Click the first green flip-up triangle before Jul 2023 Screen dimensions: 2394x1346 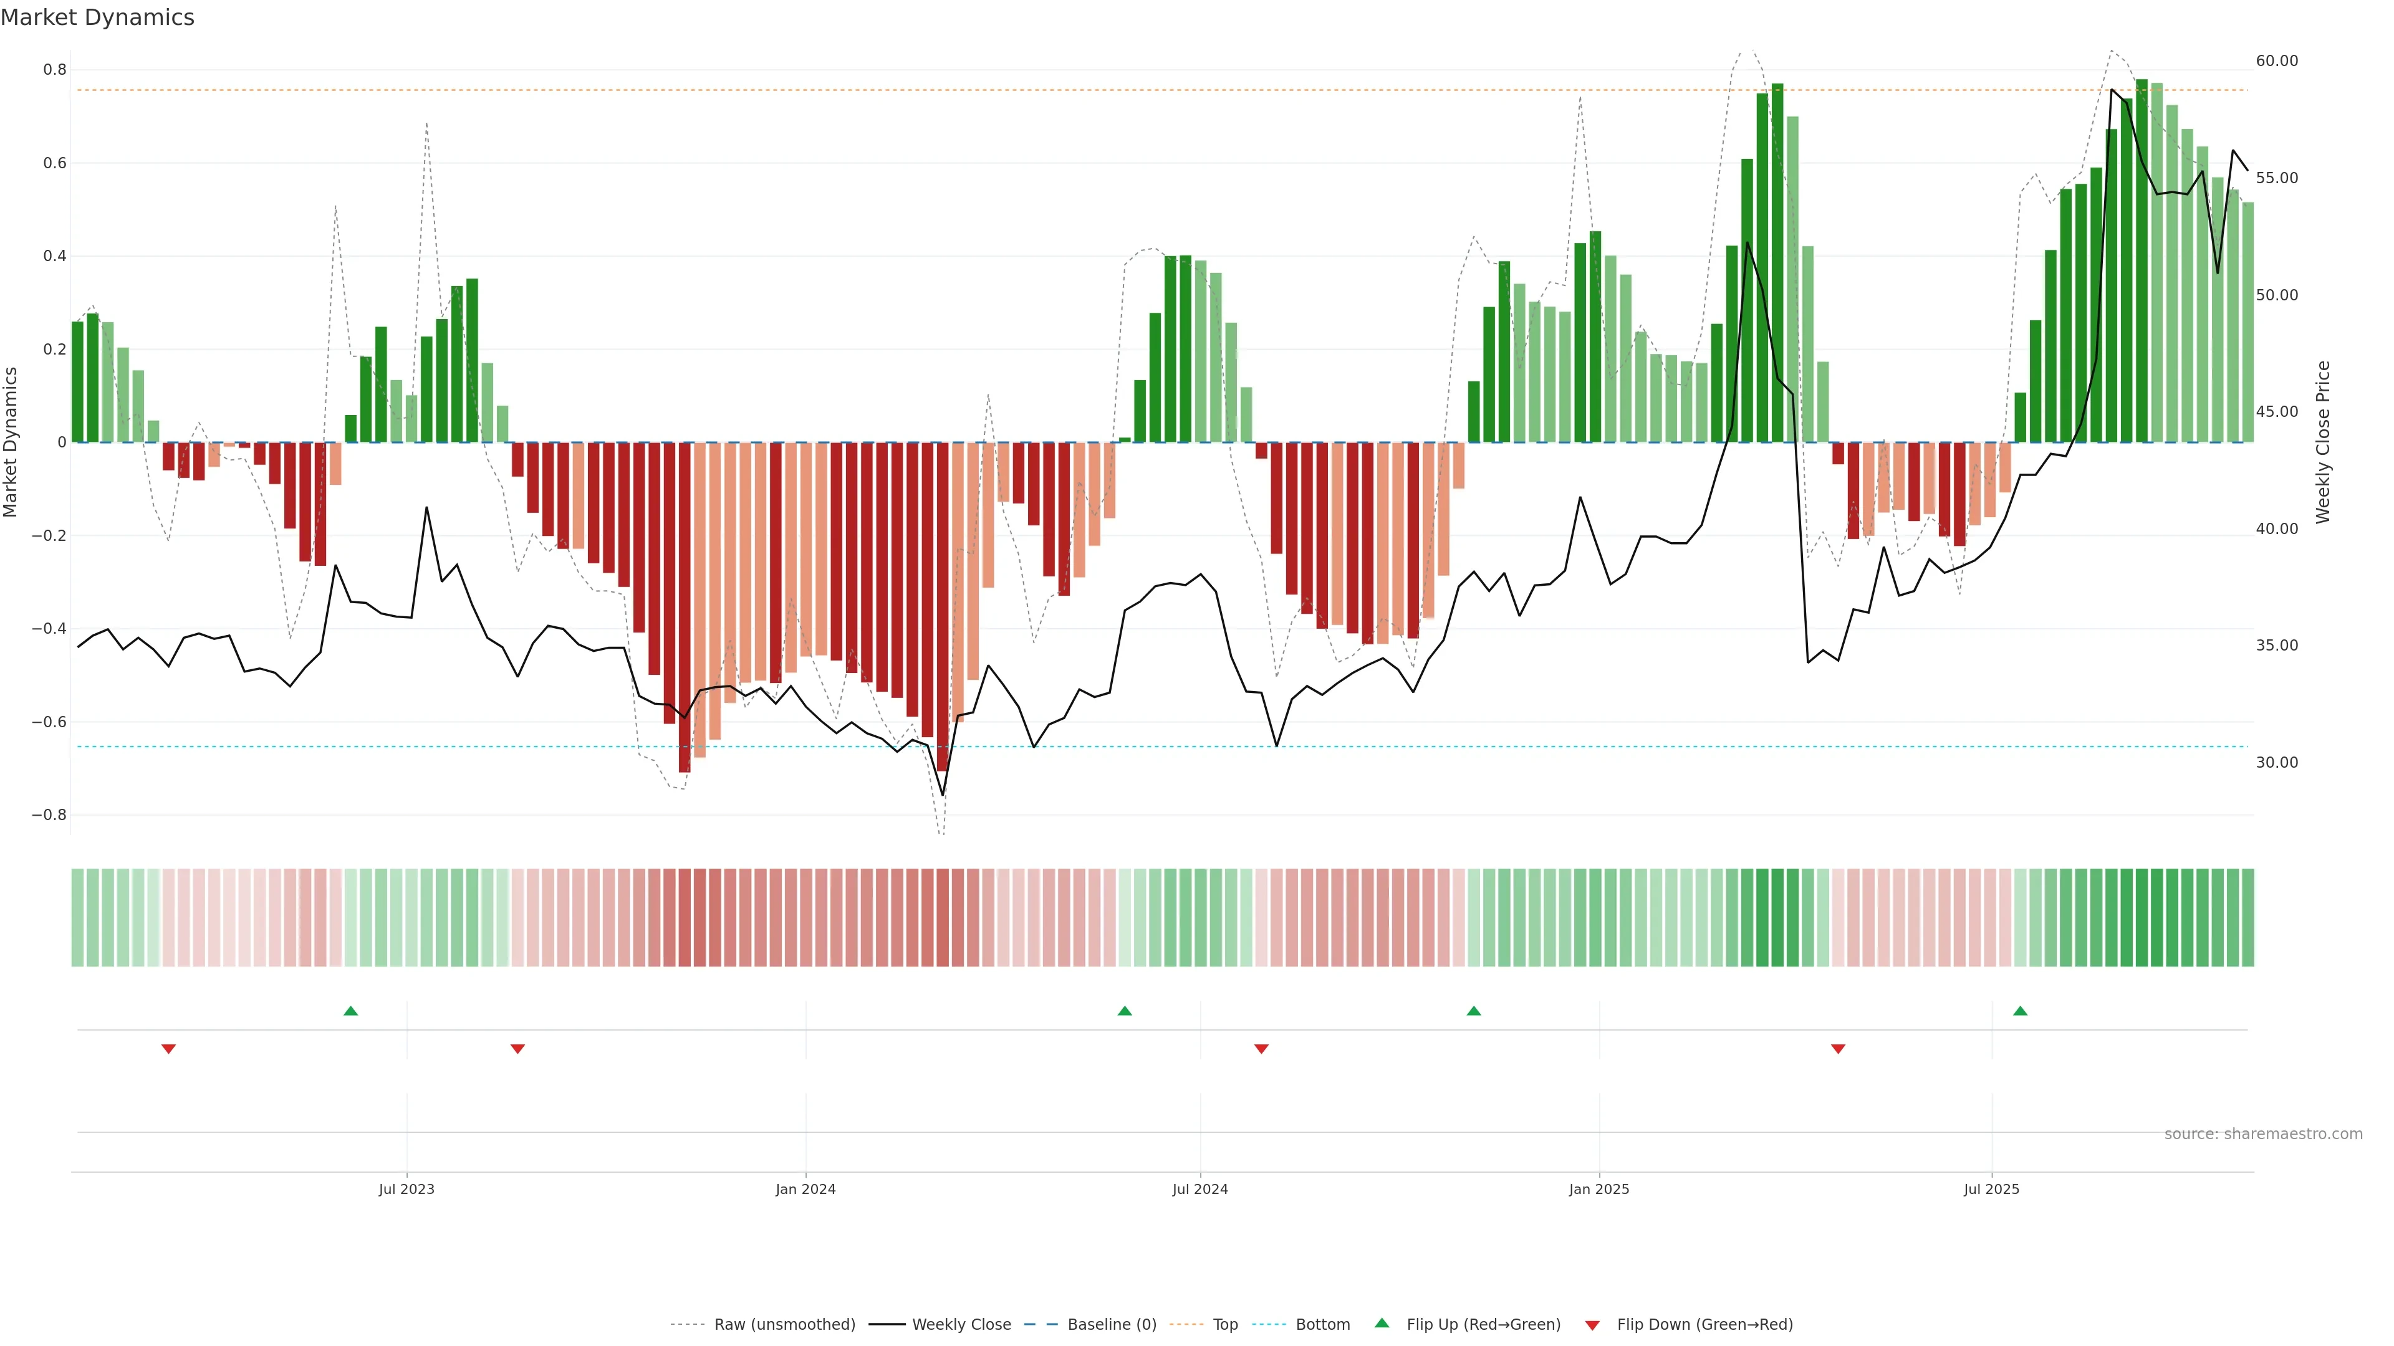(x=350, y=1011)
